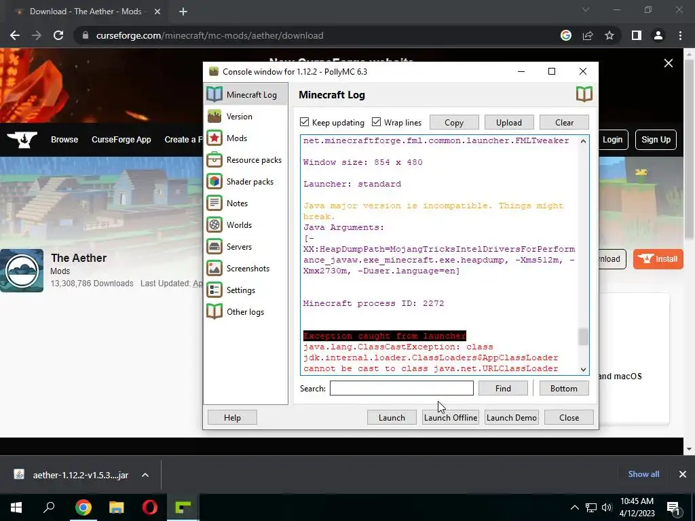This screenshot has height=521, width=695.
Task: Open Opera from the taskbar
Action: click(150, 507)
